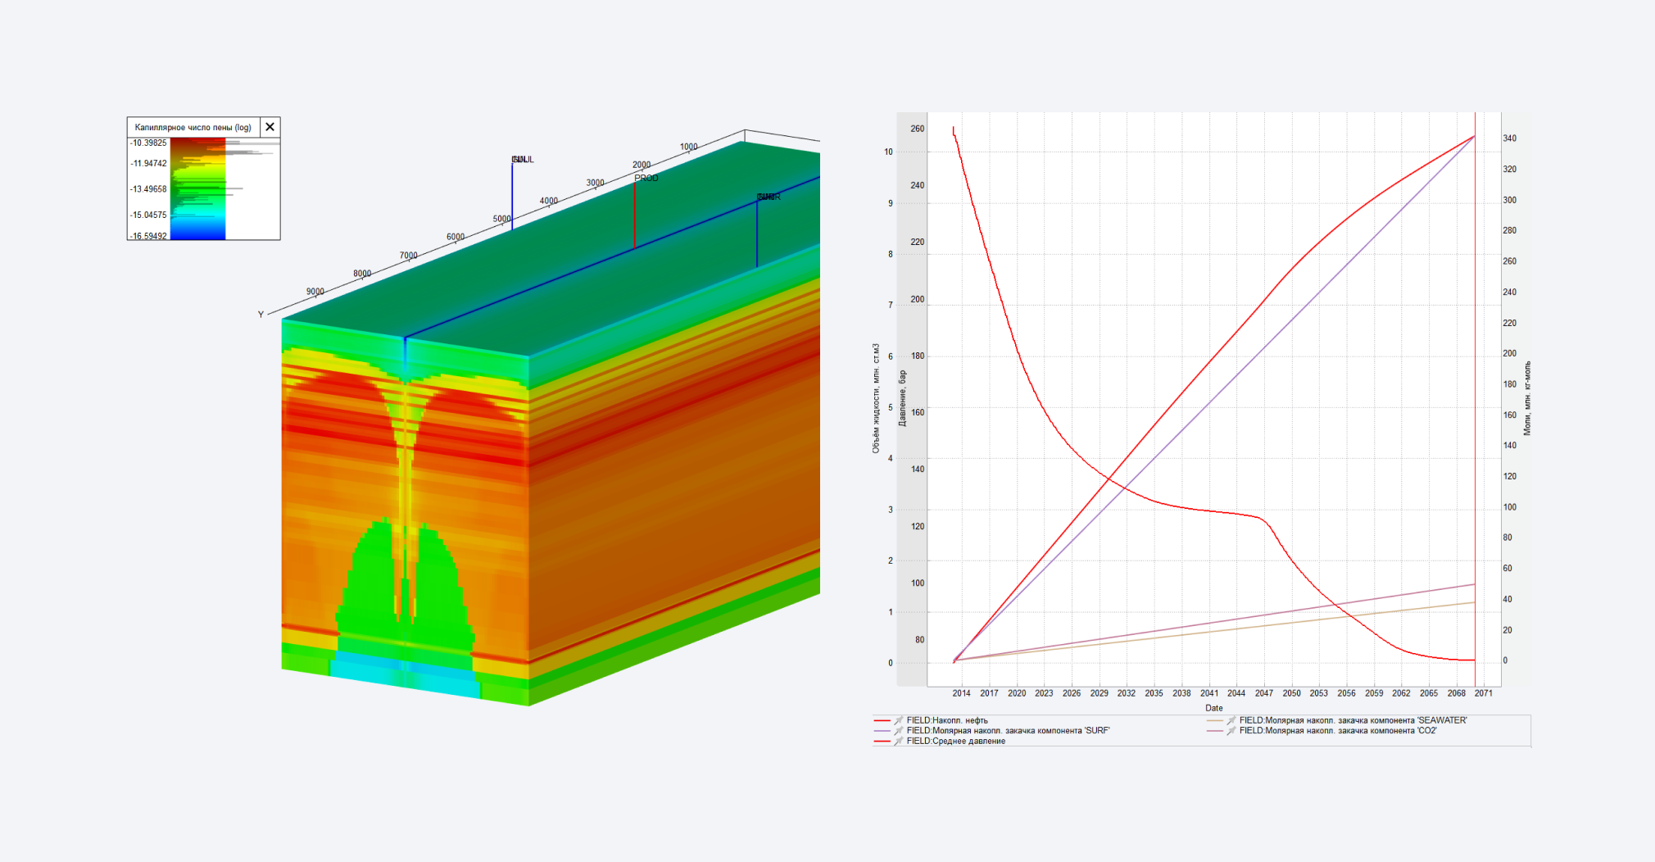Viewport: 1655px width, 862px height.
Task: Click the pin icon beside the 'SURF' component legend
Action: pos(899,730)
